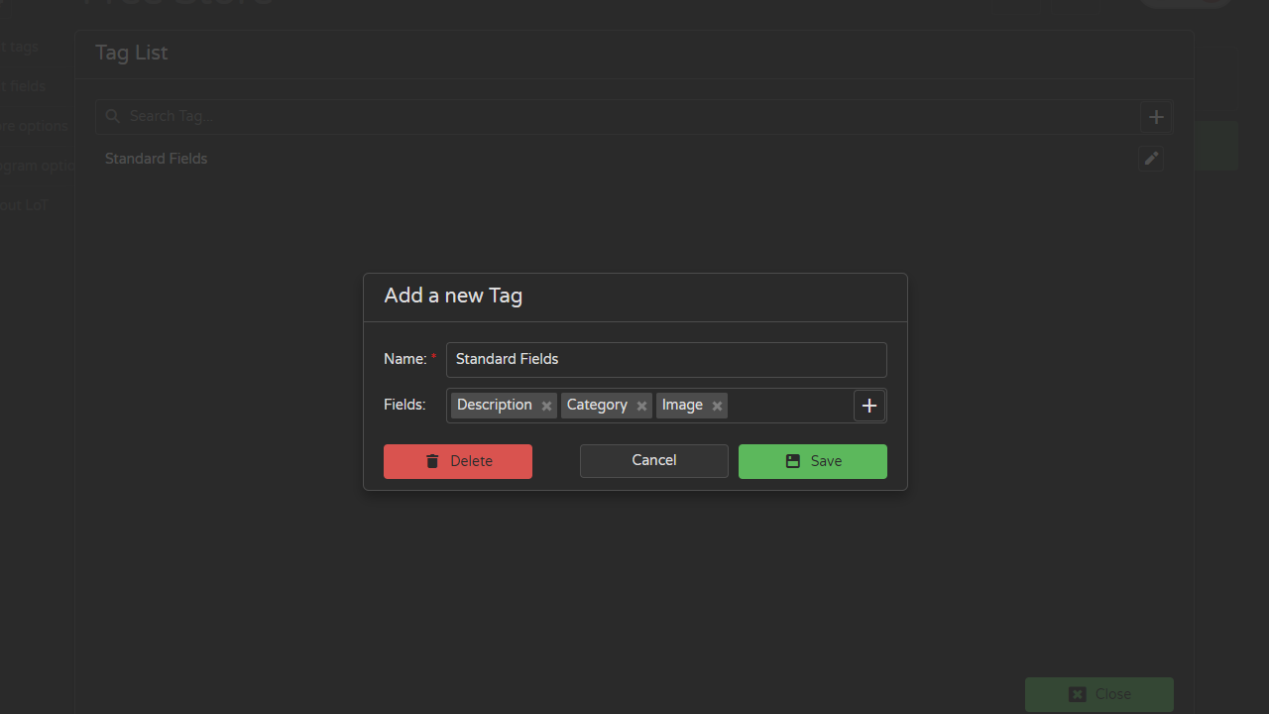The width and height of the screenshot is (1269, 714).
Task: Remove the Image field chip
Action: tap(717, 406)
